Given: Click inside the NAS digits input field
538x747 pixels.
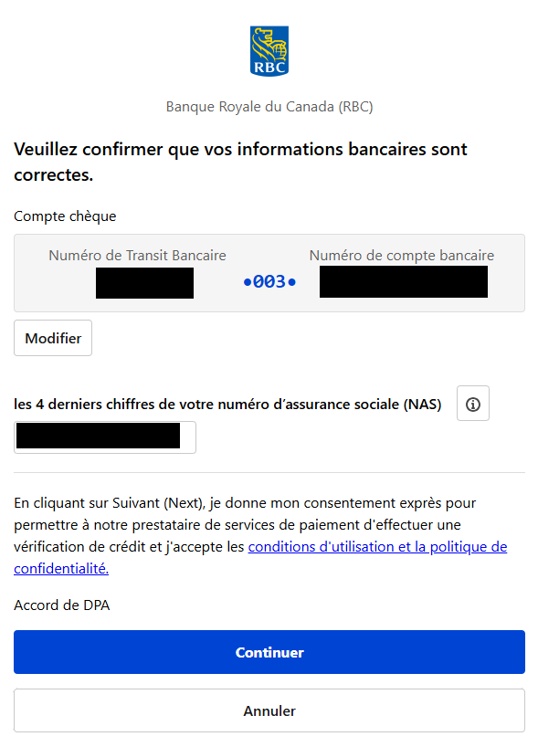Looking at the screenshot, I should click(x=104, y=437).
